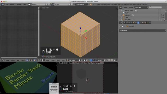
Task: Toggle Cube.001 selectability arrow in outliner
Action: click(x=162, y=20)
